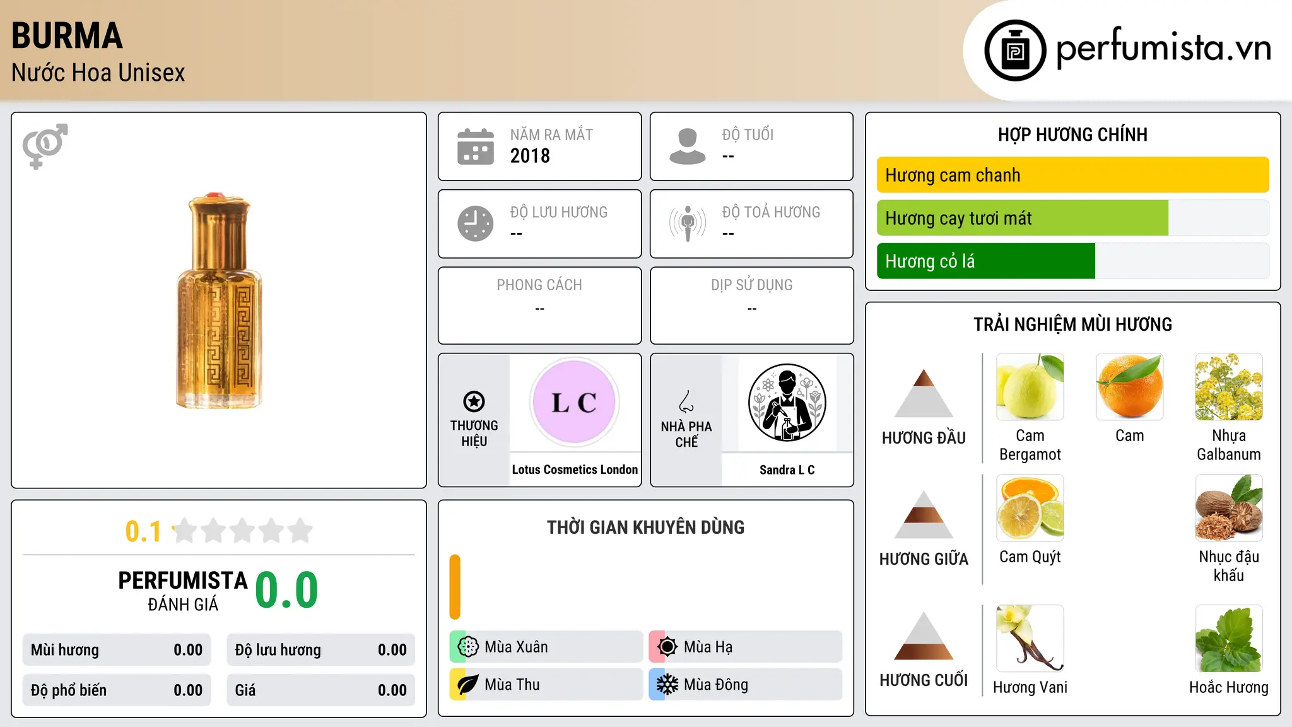Click the calendar icon beside Năm ra mắt

pyautogui.click(x=476, y=146)
